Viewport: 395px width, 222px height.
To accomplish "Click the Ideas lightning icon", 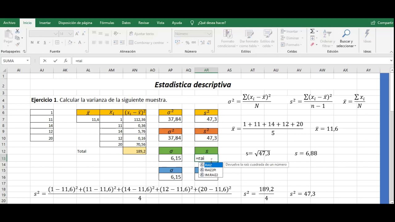I will [x=367, y=36].
